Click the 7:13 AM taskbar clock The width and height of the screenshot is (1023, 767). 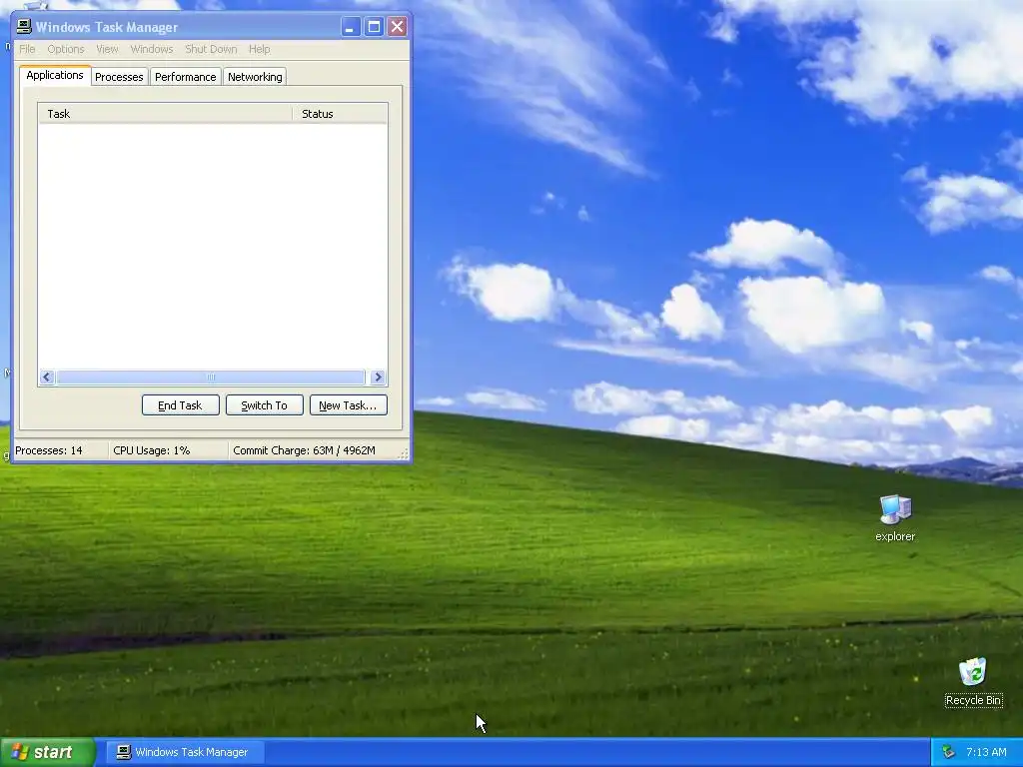986,752
